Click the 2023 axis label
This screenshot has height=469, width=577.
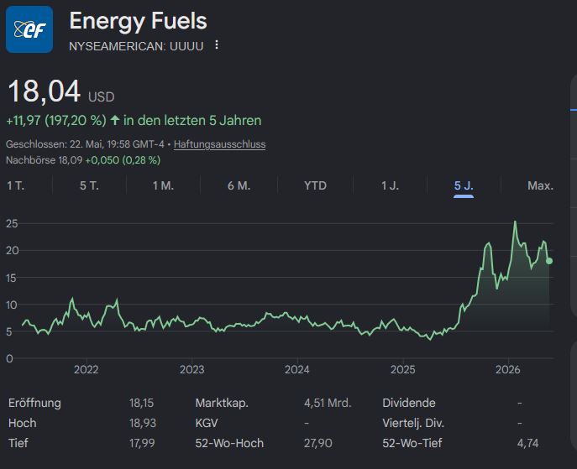pos(191,369)
